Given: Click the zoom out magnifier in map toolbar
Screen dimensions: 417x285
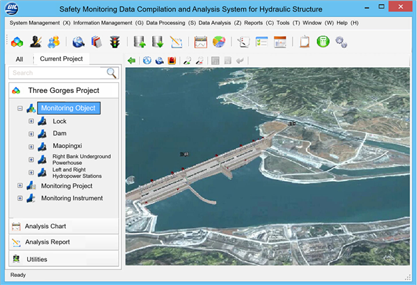Looking at the screenshot, I should click(200, 60).
